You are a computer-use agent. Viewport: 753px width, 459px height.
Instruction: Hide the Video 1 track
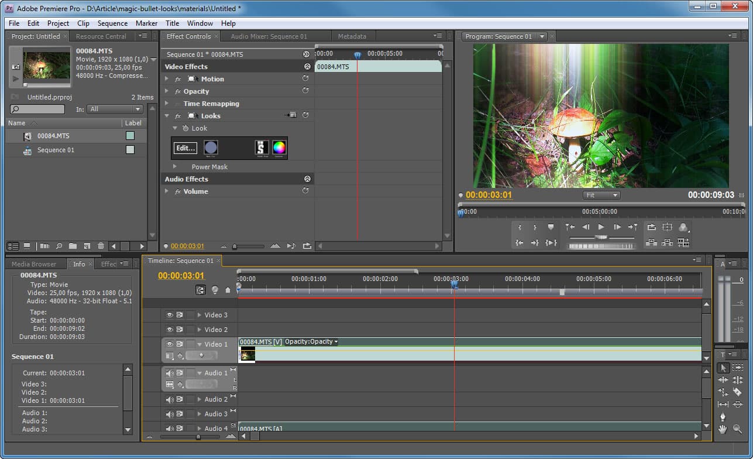pos(170,344)
